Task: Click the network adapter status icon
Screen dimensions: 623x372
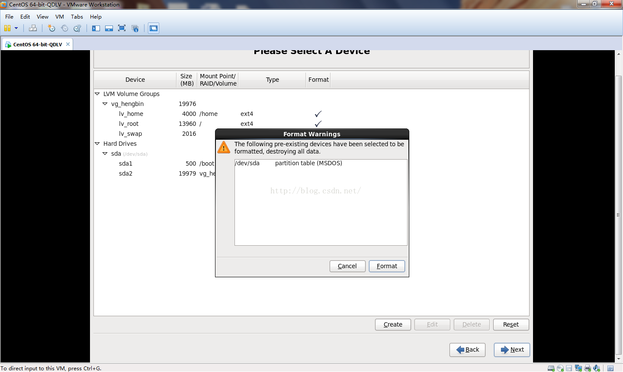Action: (x=578, y=368)
